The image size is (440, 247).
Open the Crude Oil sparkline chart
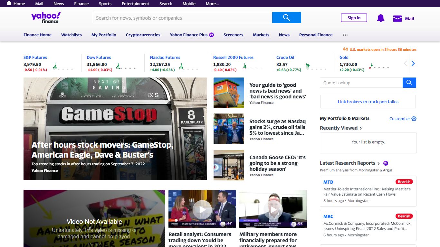coord(316,67)
